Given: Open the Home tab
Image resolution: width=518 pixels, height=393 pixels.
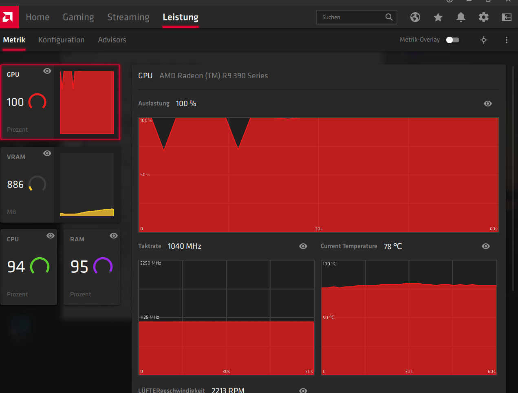Looking at the screenshot, I should tap(37, 17).
